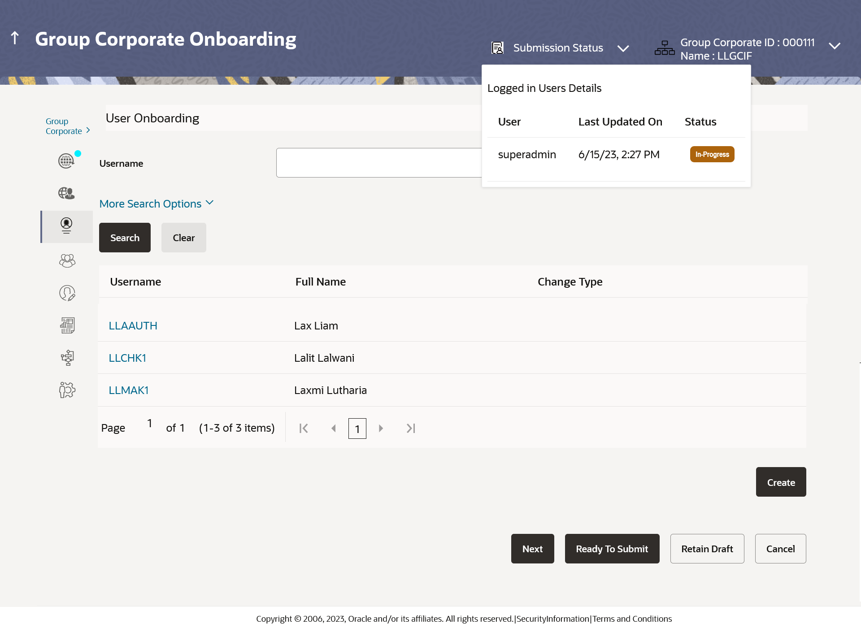This screenshot has width=861, height=641.
Task: Select the User Onboarding sidebar icon
Action: pyautogui.click(x=66, y=225)
